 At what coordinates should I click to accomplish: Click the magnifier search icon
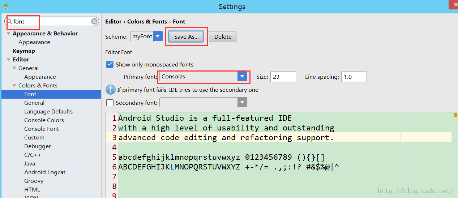[x=9, y=21]
